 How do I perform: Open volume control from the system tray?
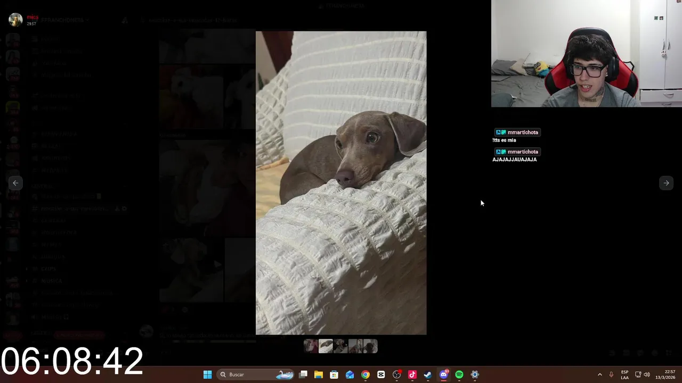[x=647, y=374]
